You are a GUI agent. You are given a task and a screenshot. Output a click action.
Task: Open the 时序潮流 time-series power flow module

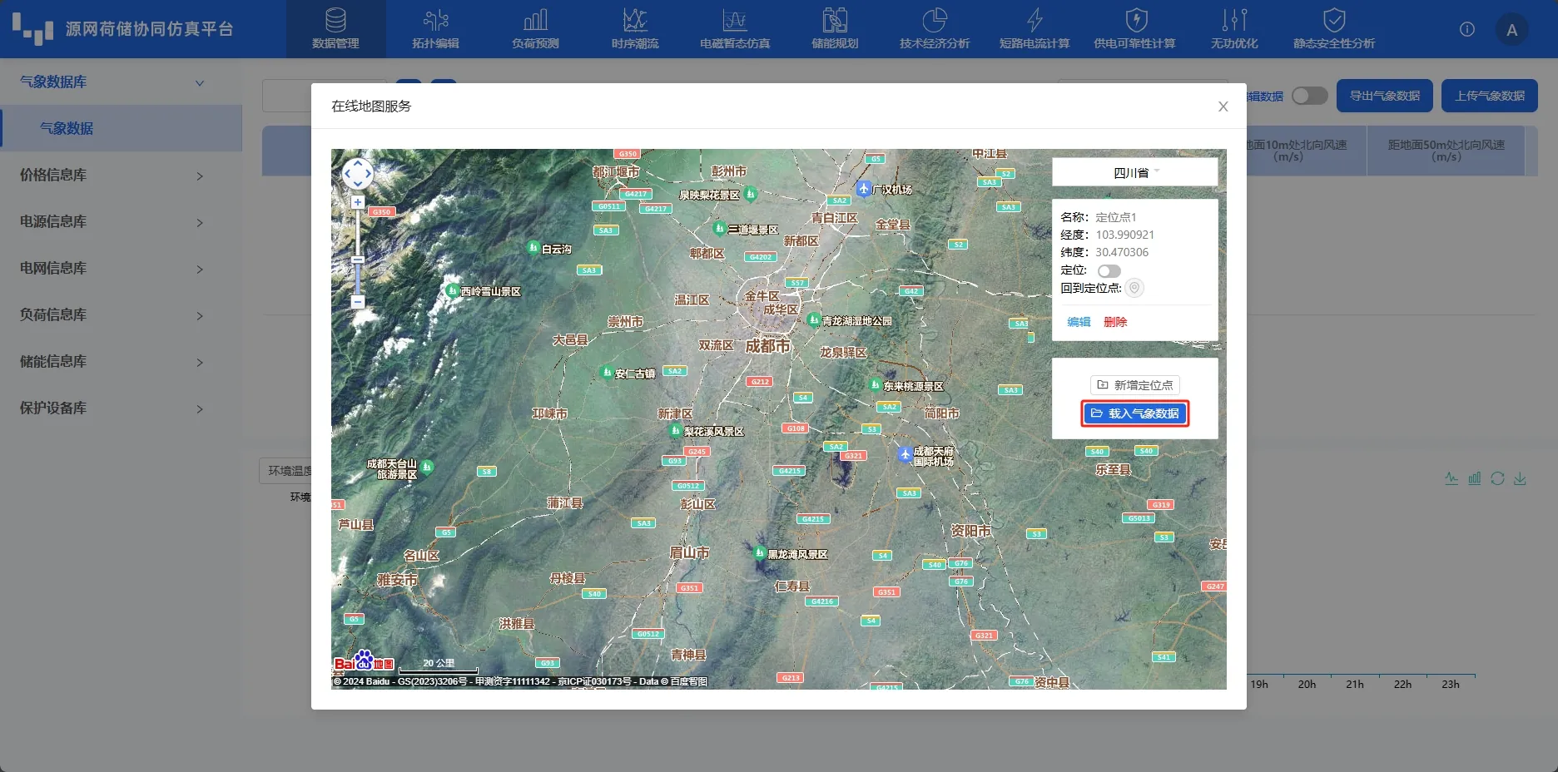pos(635,29)
